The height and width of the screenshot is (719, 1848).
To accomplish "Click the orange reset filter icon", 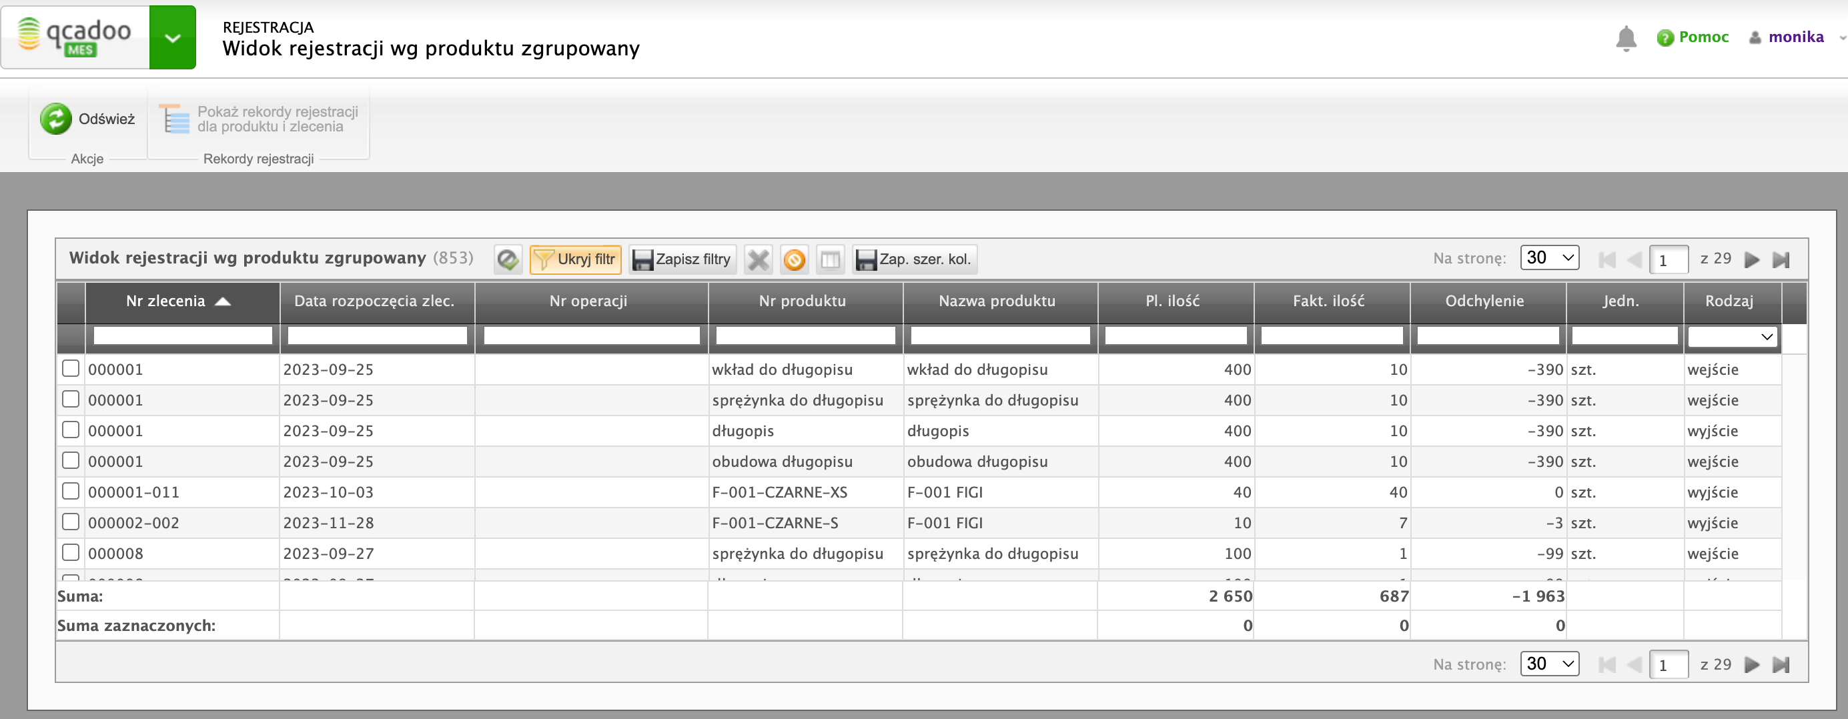I will (x=794, y=259).
